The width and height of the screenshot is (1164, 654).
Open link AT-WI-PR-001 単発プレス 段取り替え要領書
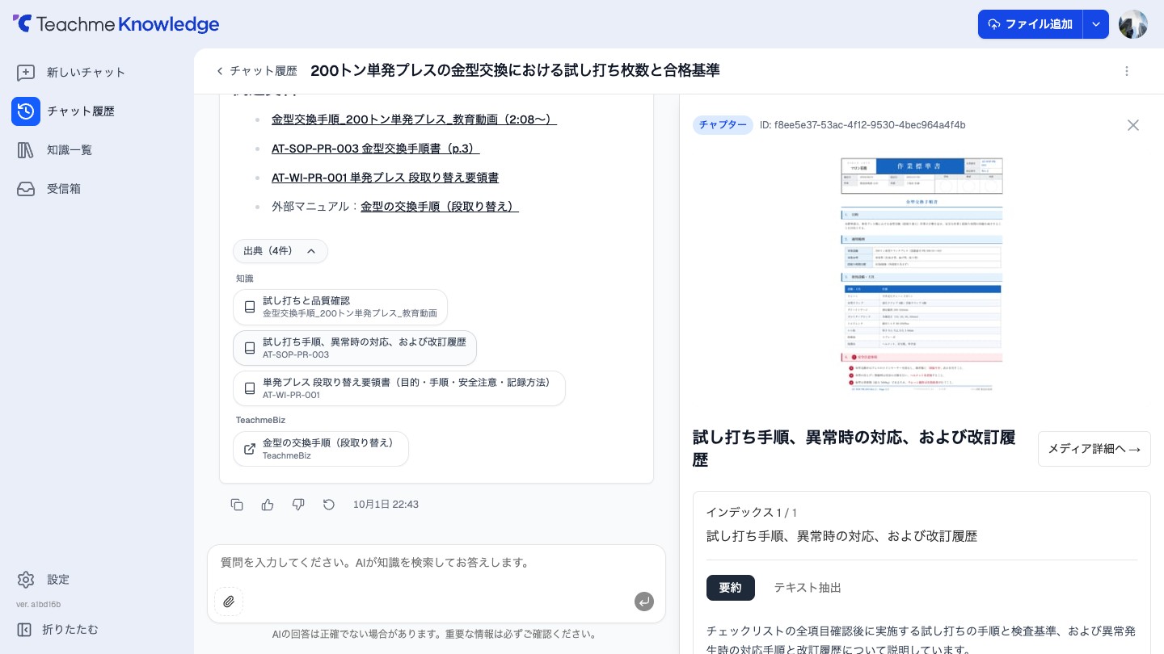coord(385,178)
